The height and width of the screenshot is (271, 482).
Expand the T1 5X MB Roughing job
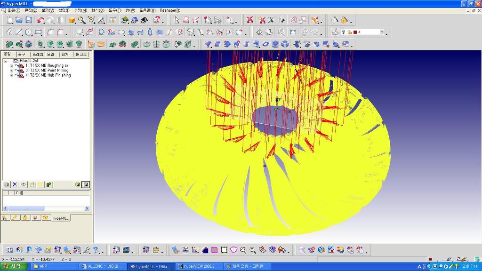click(11, 66)
